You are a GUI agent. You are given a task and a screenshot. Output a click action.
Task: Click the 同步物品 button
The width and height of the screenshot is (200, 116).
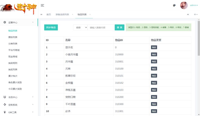coord(51,27)
